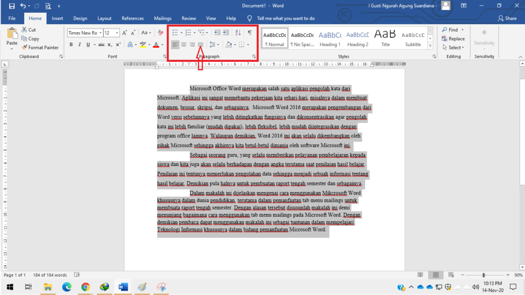Toggle show paragraph marks
The height and width of the screenshot is (295, 525).
click(x=250, y=32)
